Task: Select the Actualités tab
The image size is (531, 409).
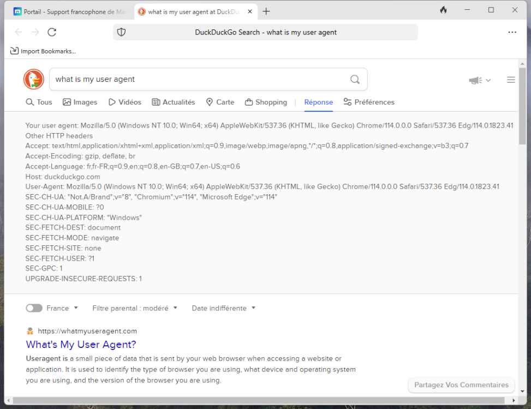Action: [173, 102]
